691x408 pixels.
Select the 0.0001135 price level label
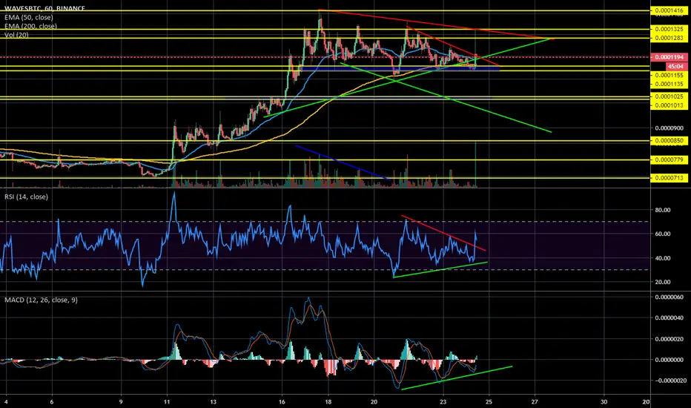pyautogui.click(x=669, y=84)
